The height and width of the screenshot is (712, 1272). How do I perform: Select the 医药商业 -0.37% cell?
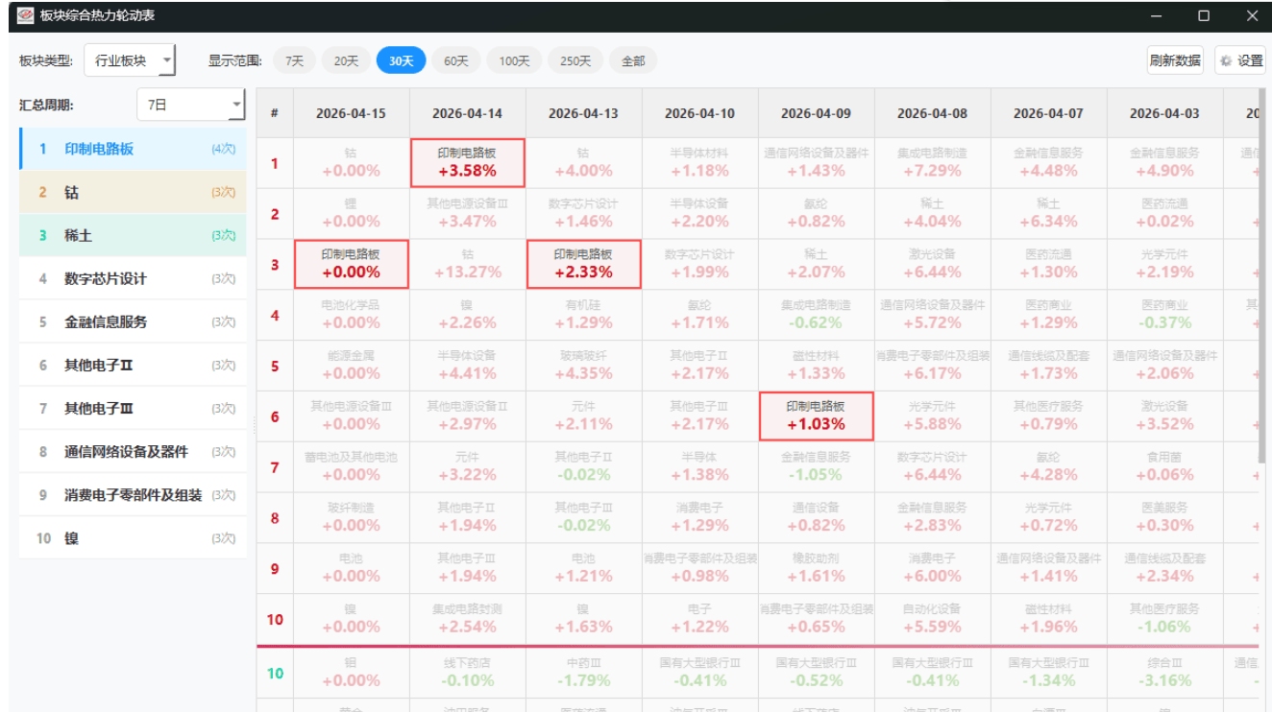coord(1165,315)
